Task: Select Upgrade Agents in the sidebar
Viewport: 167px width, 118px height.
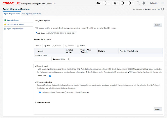Action: pos(13,20)
